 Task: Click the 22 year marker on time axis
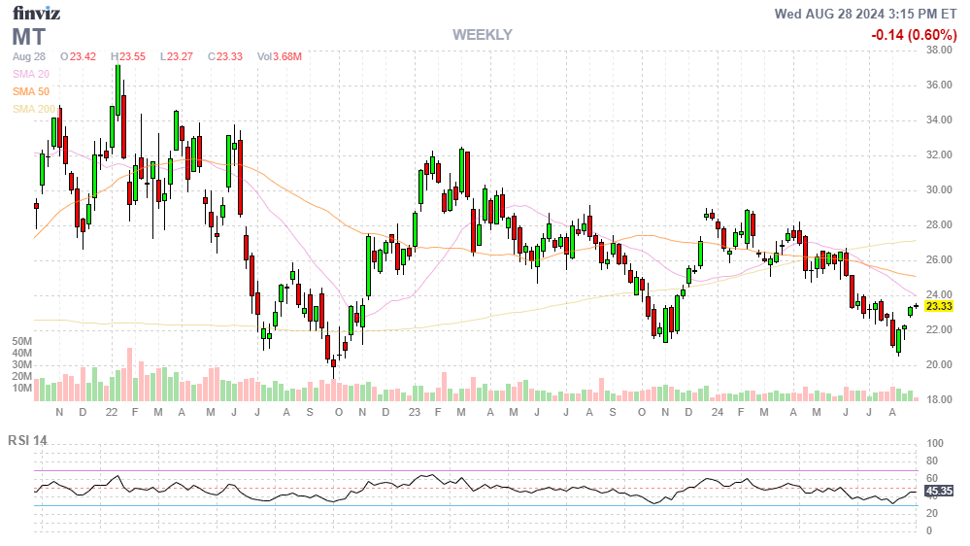(112, 413)
